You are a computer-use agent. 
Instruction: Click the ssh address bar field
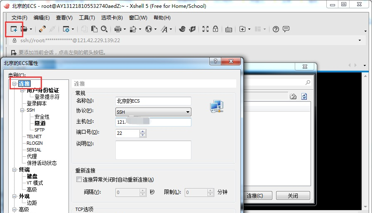pos(187,41)
